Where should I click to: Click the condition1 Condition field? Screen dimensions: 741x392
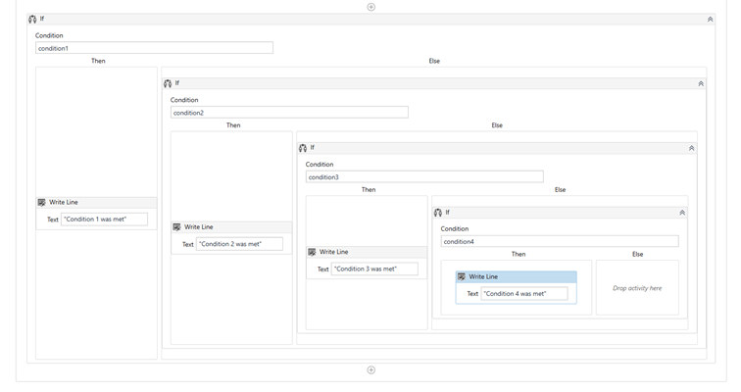[x=154, y=48]
